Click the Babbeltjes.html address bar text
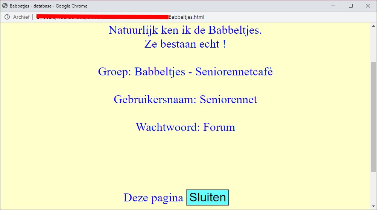Screen dimensions: 377x210 point(186,17)
